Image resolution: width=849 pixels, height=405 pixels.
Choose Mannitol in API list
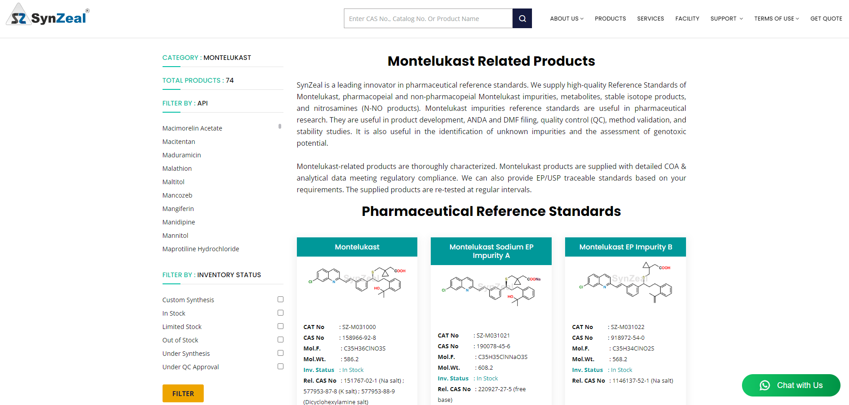[175, 236]
